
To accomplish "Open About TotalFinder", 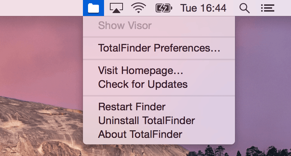I will click(140, 134).
